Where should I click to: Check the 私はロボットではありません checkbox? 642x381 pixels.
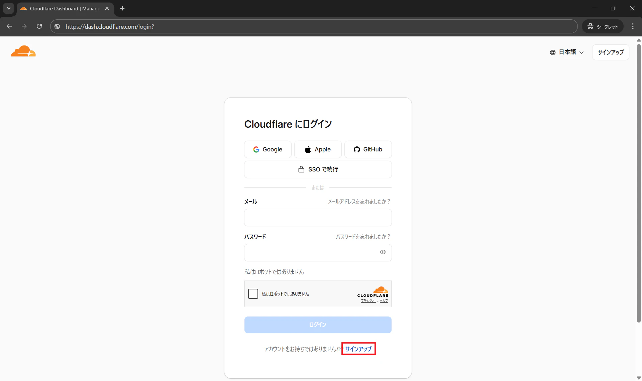[x=253, y=294]
